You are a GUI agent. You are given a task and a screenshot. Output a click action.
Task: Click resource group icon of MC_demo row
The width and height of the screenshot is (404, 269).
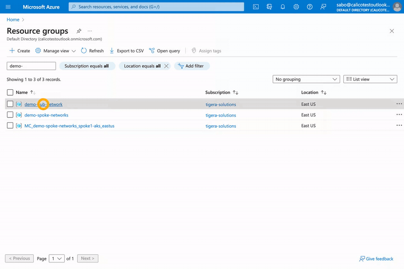19,126
